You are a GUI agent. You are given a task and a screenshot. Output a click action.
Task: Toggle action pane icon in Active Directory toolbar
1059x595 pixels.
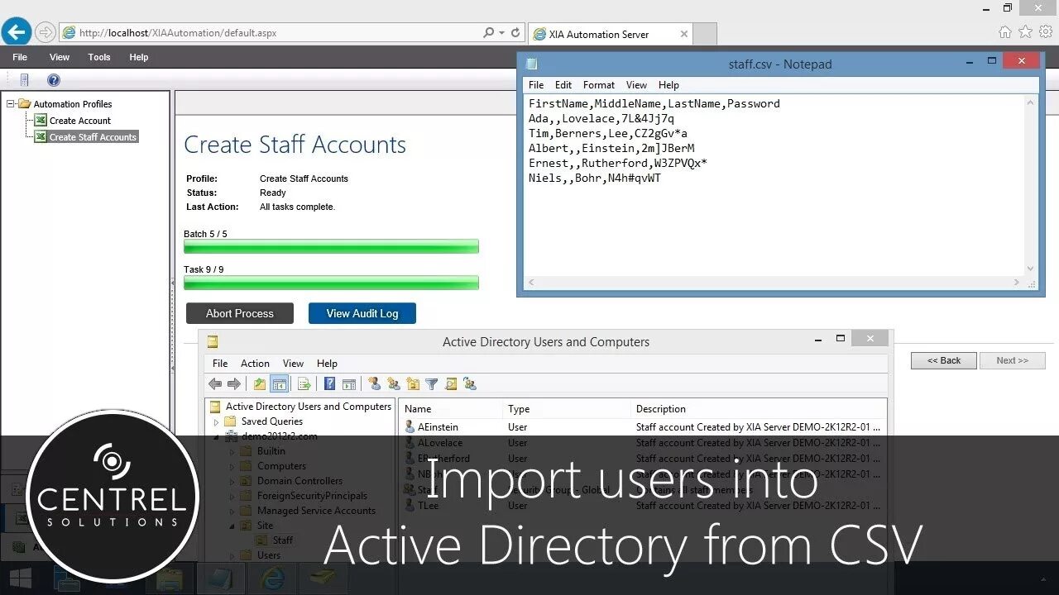[349, 383]
